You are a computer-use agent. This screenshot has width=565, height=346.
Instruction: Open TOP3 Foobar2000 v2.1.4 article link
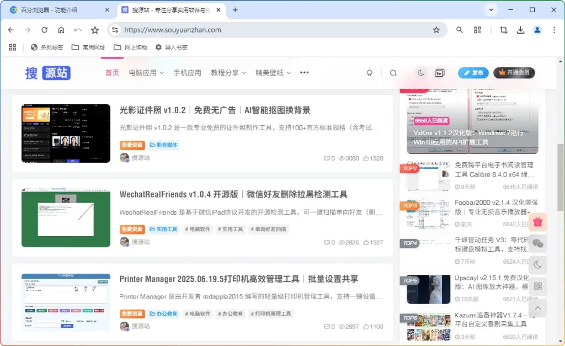[496, 207]
